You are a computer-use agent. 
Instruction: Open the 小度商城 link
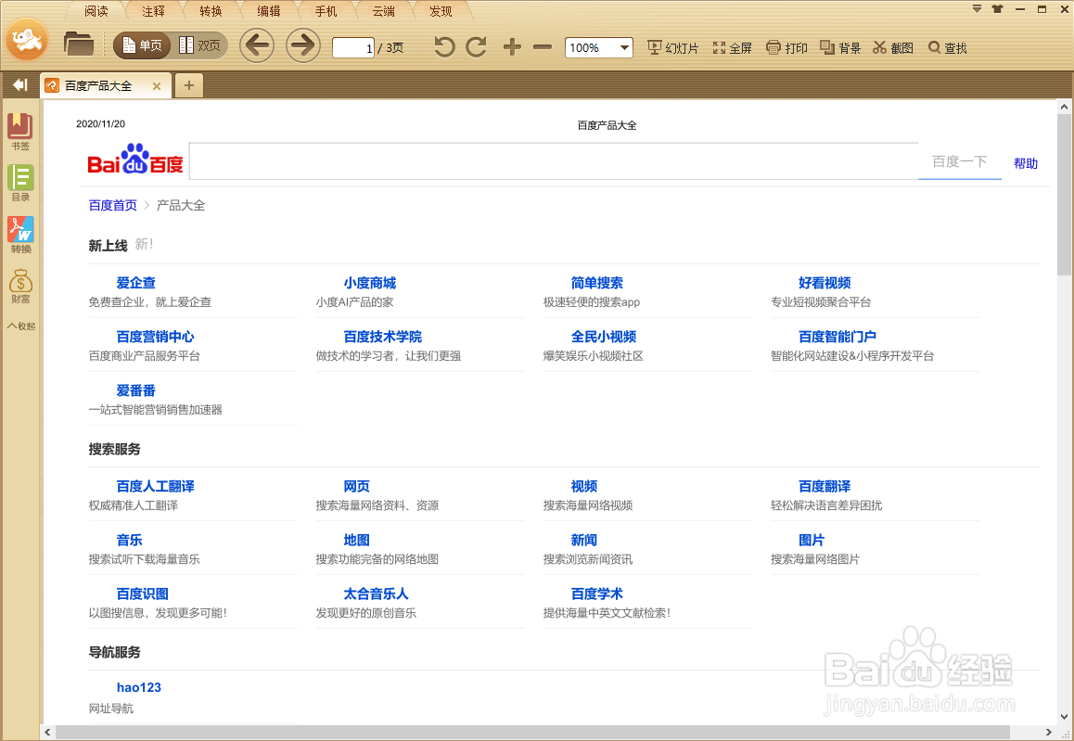[370, 283]
